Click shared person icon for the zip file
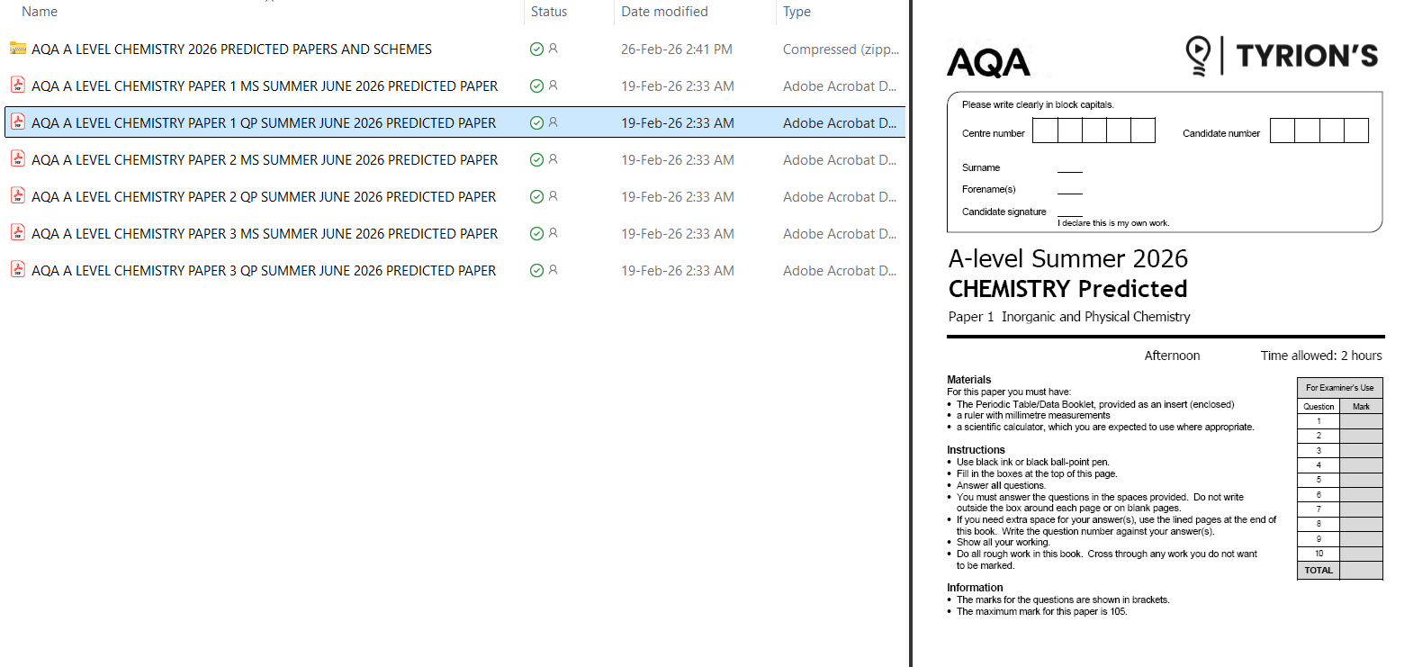 [x=553, y=49]
